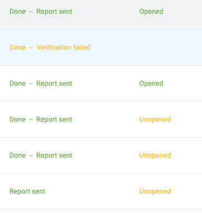The width and height of the screenshot is (202, 213).
Task: Click "Done" in the gray shaded top row
Action: tap(18, 12)
